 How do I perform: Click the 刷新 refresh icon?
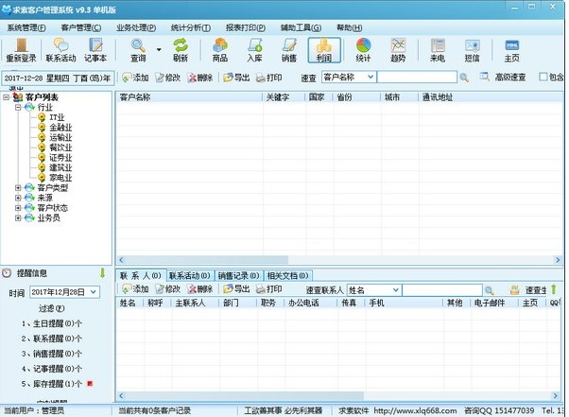(181, 50)
